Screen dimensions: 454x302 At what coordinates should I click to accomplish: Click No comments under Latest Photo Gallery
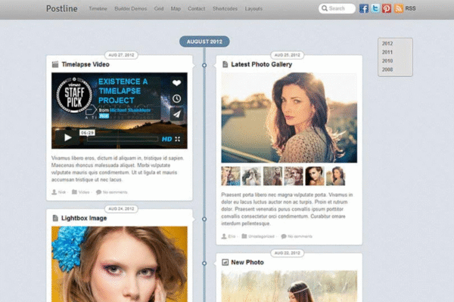pos(300,236)
